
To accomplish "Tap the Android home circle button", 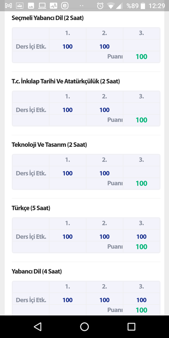I will pos(84,327).
